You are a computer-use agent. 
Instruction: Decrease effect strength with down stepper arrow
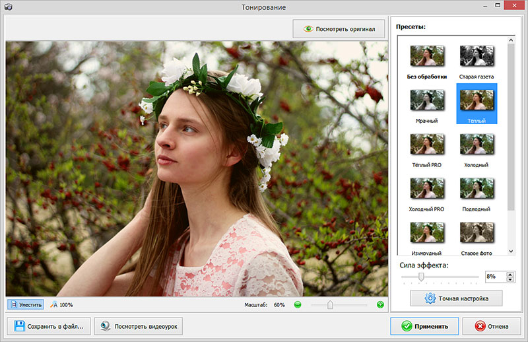tap(510, 279)
